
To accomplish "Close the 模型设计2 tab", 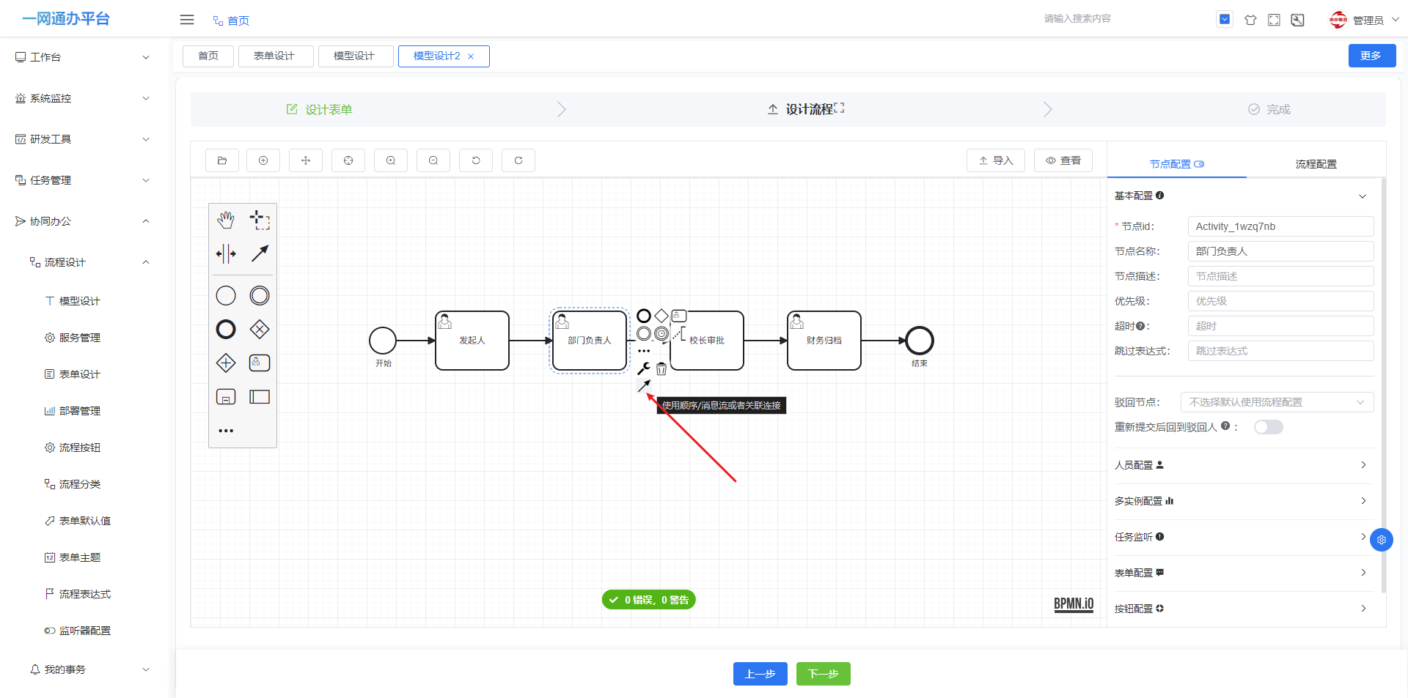I will pyautogui.click(x=471, y=56).
